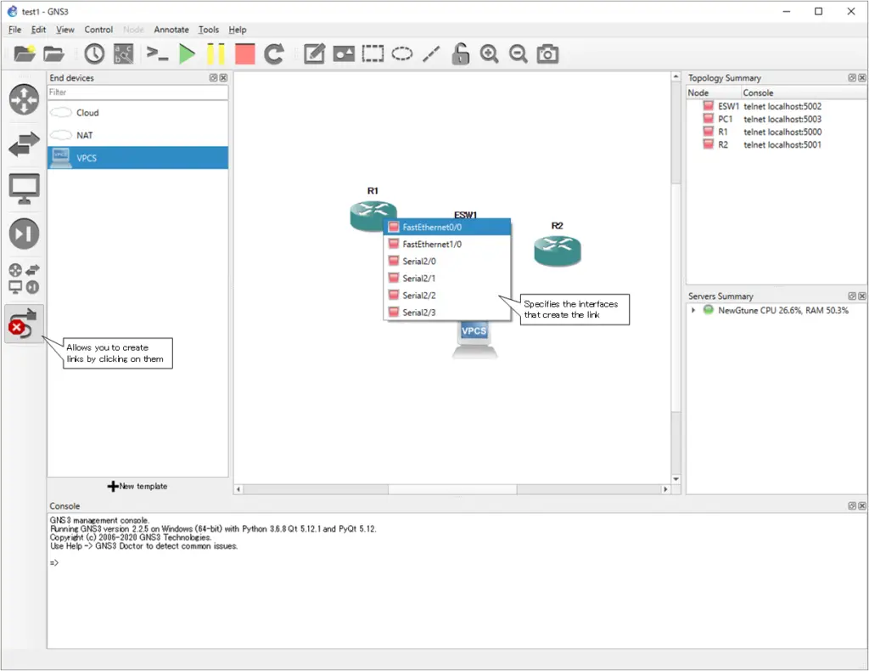Browse all devices in the sidebar
Image resolution: width=869 pixels, height=671 pixels.
[x=24, y=279]
